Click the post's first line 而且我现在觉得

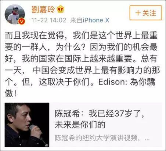pos(35,35)
